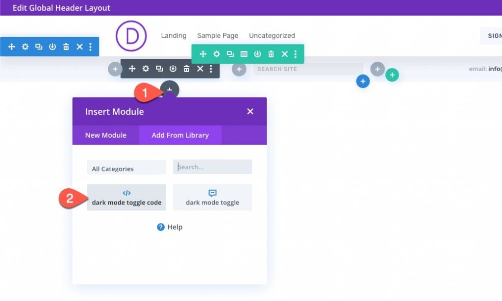Click the duplicate icon on the blue section toolbar
Image resolution: width=502 pixels, height=301 pixels.
(39, 47)
